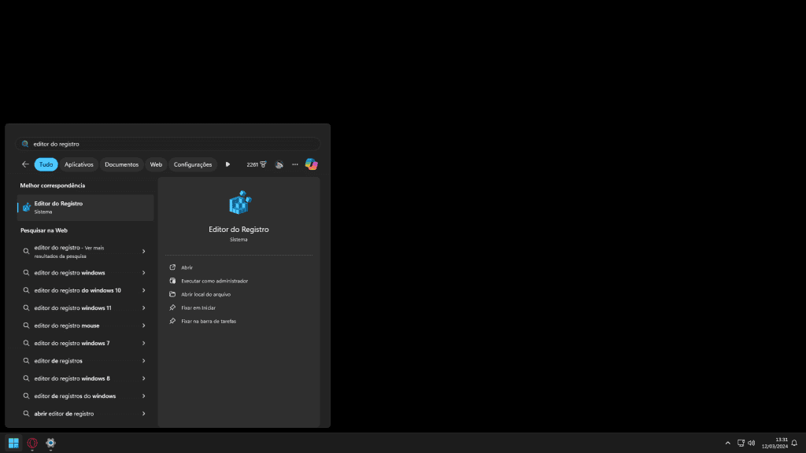The width and height of the screenshot is (806, 453).
Task: Expand chevron for 'do windows 10' suggestion
Action: pyautogui.click(x=144, y=290)
